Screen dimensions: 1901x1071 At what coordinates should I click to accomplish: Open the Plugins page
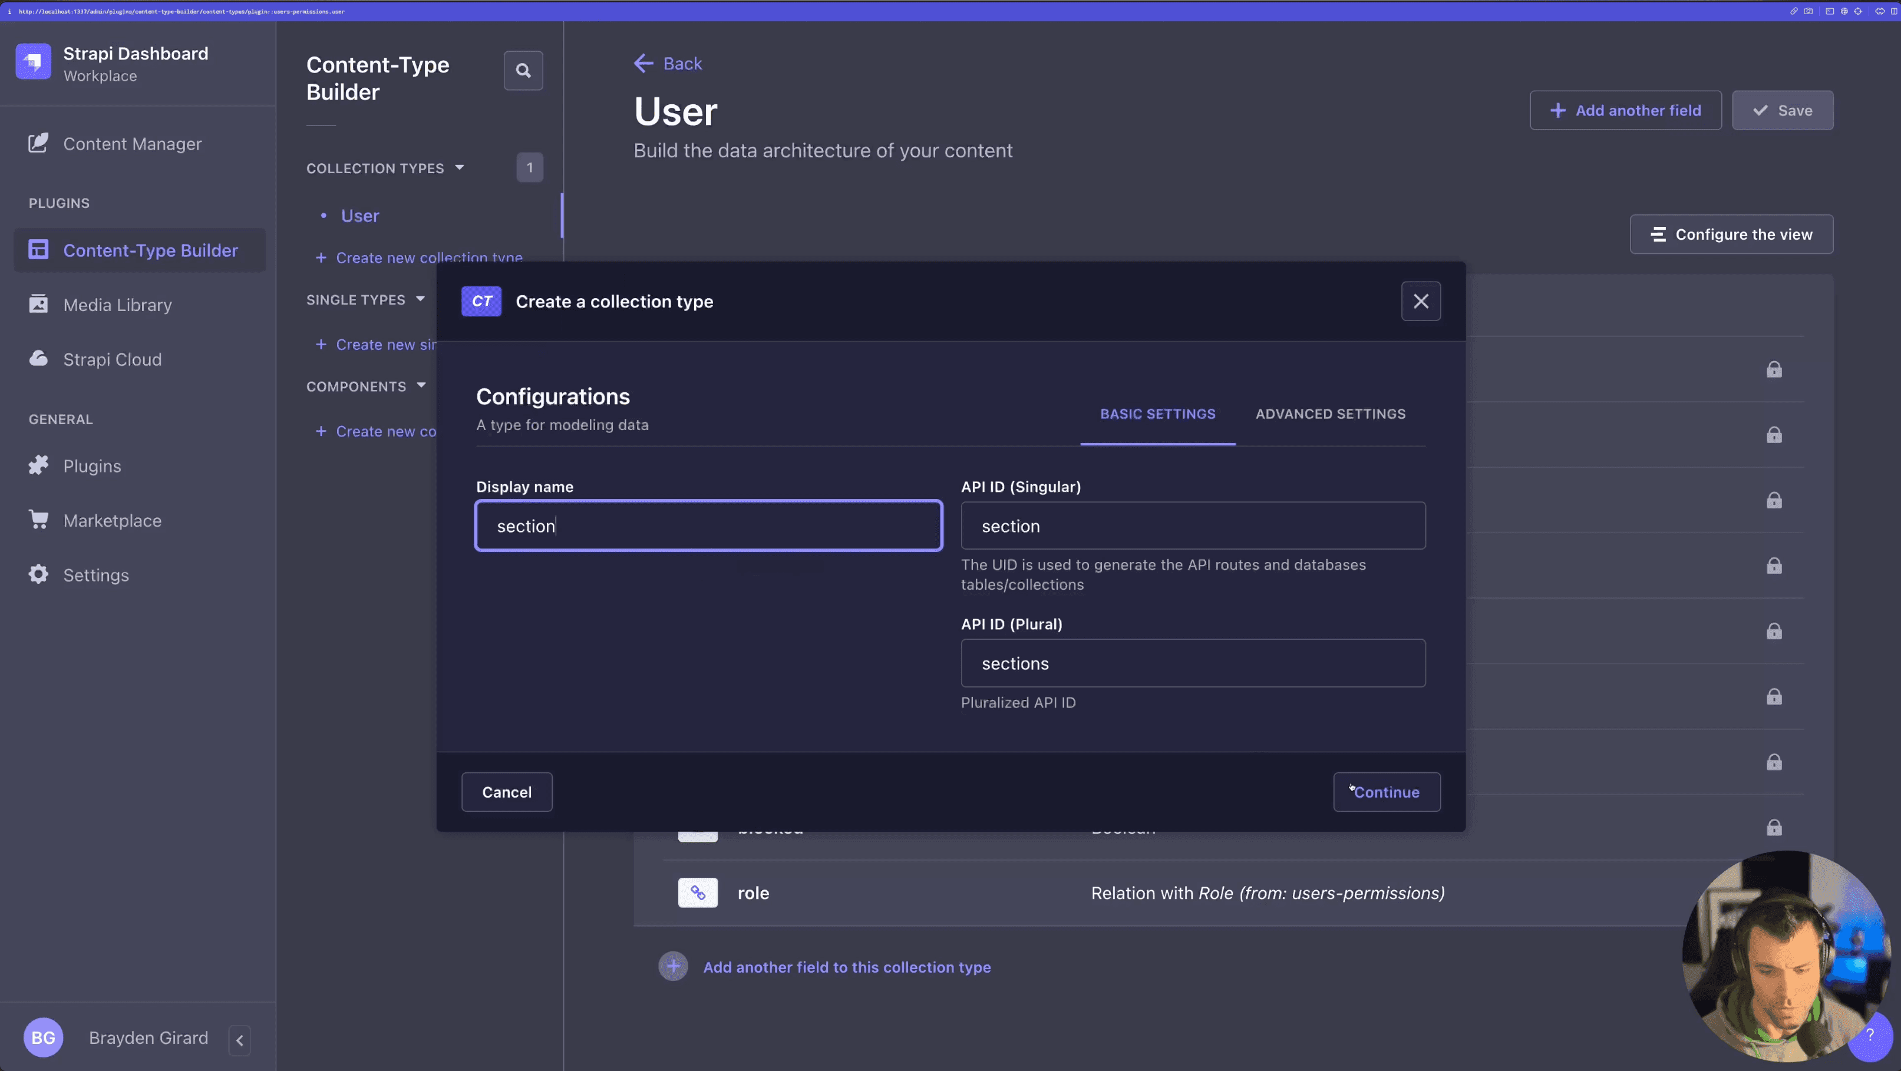[x=75, y=466]
